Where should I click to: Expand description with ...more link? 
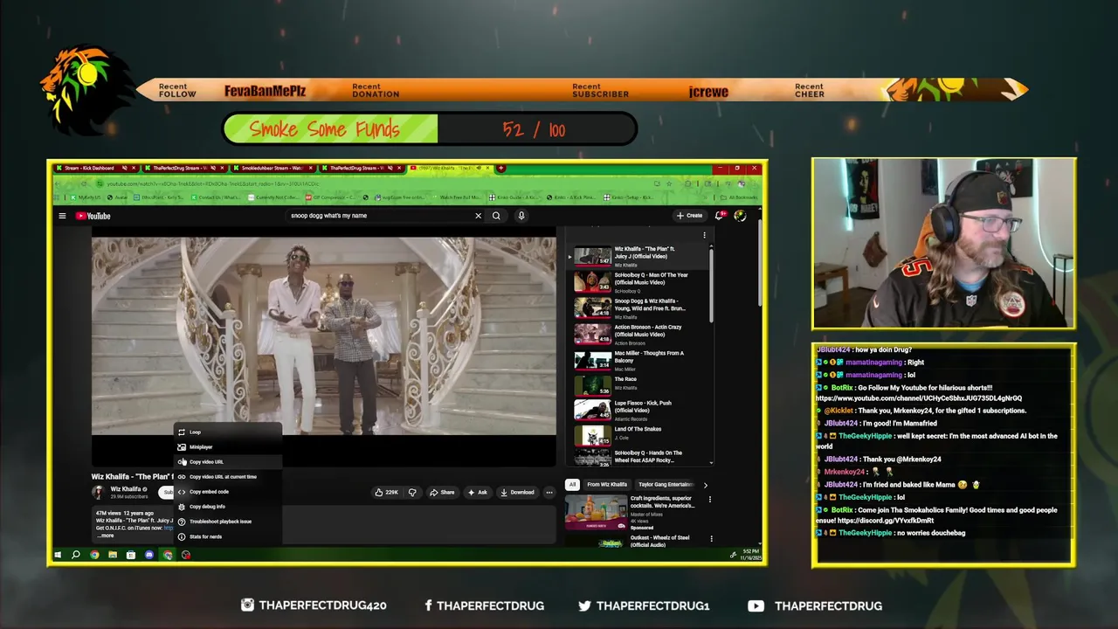(x=106, y=536)
